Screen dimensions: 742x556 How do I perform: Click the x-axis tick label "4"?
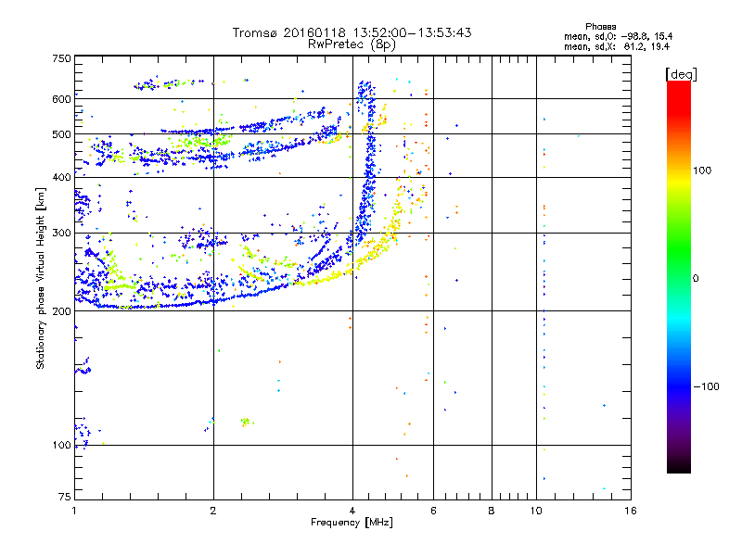pyautogui.click(x=352, y=511)
